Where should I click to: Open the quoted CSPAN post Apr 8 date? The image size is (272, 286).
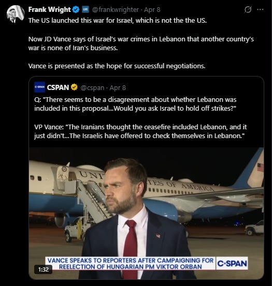118,88
